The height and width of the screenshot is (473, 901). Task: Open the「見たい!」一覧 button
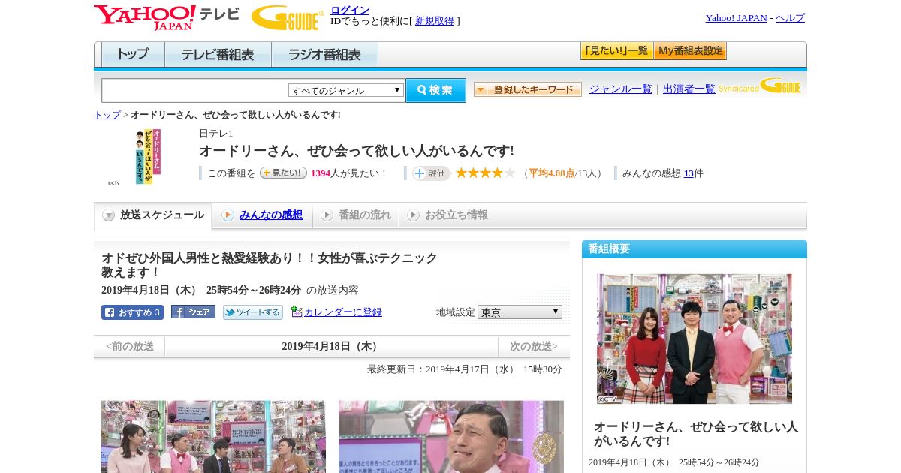tap(616, 51)
